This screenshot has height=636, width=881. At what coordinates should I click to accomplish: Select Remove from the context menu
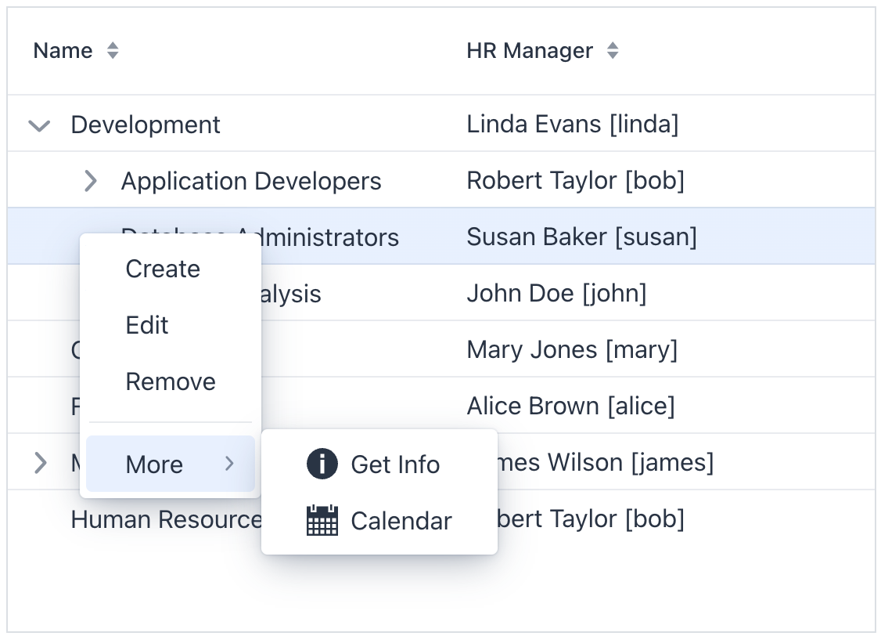point(170,381)
